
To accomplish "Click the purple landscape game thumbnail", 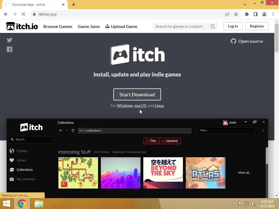I will pos(121,173).
